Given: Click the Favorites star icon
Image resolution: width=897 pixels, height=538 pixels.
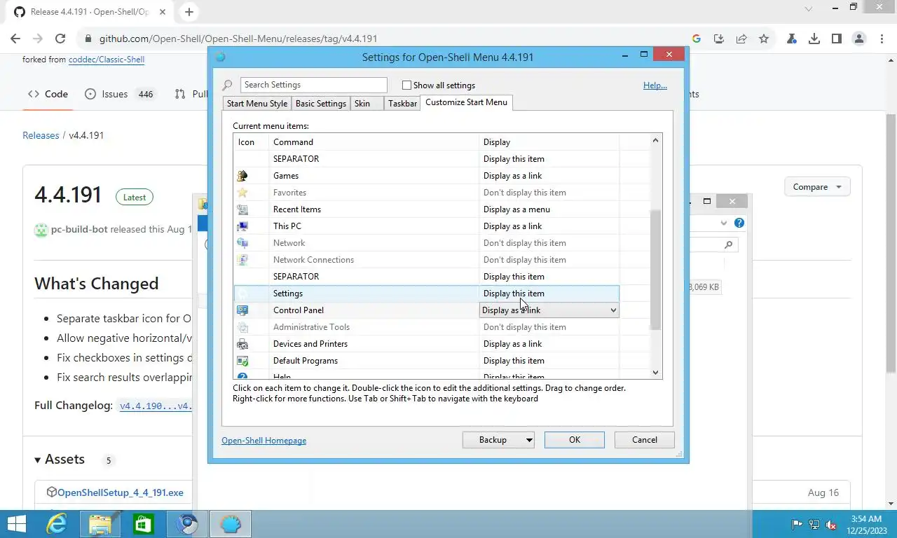Looking at the screenshot, I should (x=242, y=193).
